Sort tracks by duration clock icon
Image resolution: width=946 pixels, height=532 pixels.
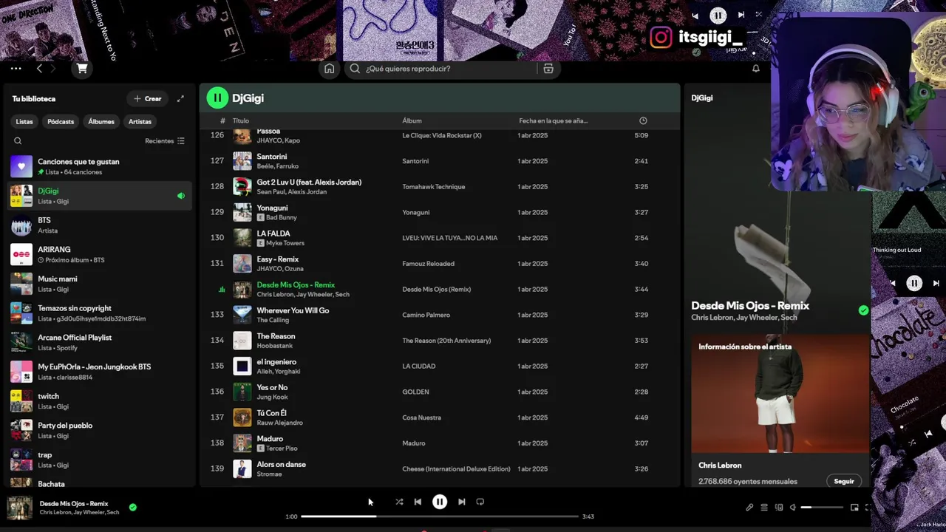(643, 120)
